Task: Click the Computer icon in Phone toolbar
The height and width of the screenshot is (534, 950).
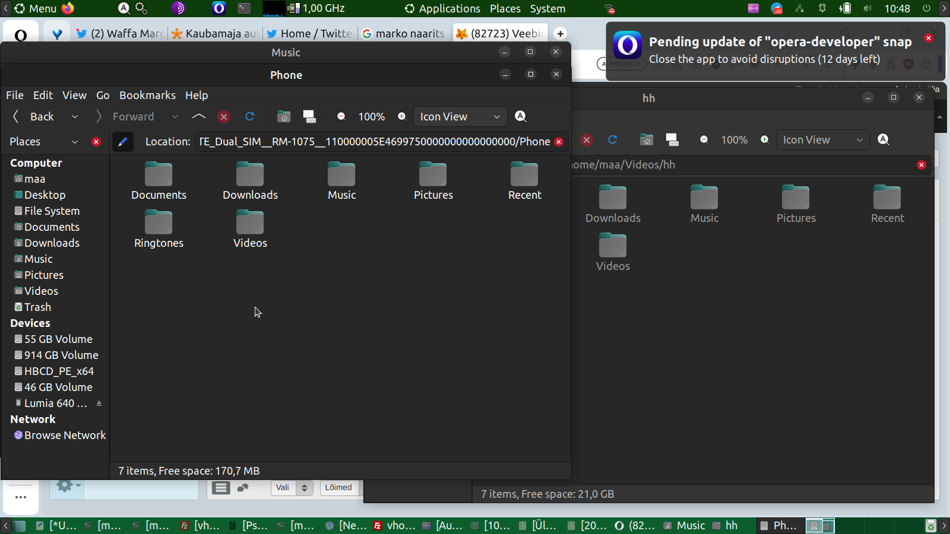Action: [x=309, y=117]
